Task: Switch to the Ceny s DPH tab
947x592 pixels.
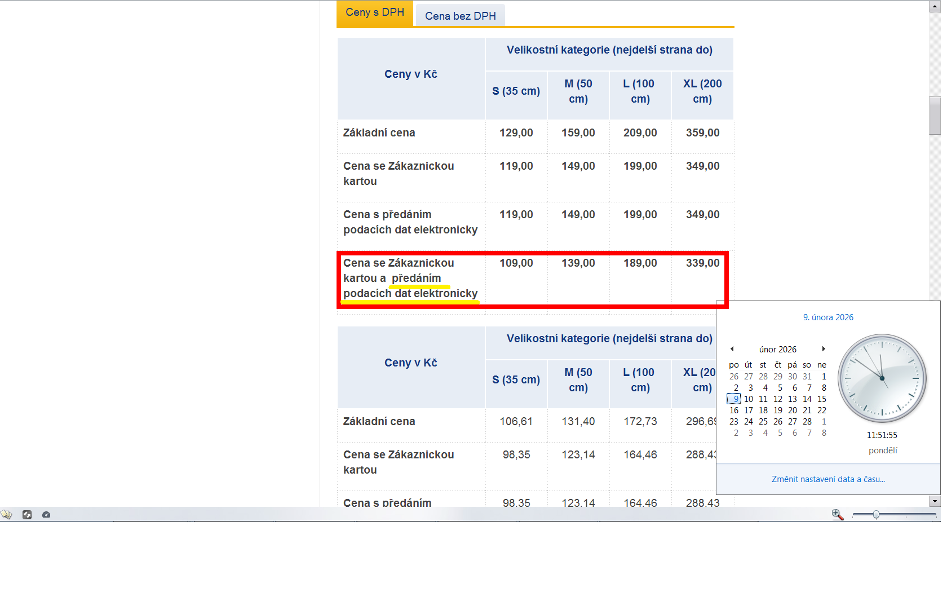Action: tap(375, 13)
